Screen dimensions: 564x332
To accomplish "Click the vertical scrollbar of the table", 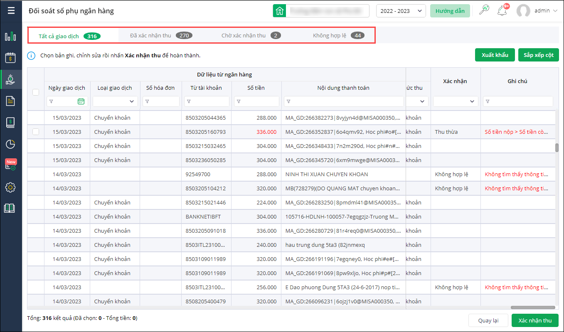I will coord(557,148).
